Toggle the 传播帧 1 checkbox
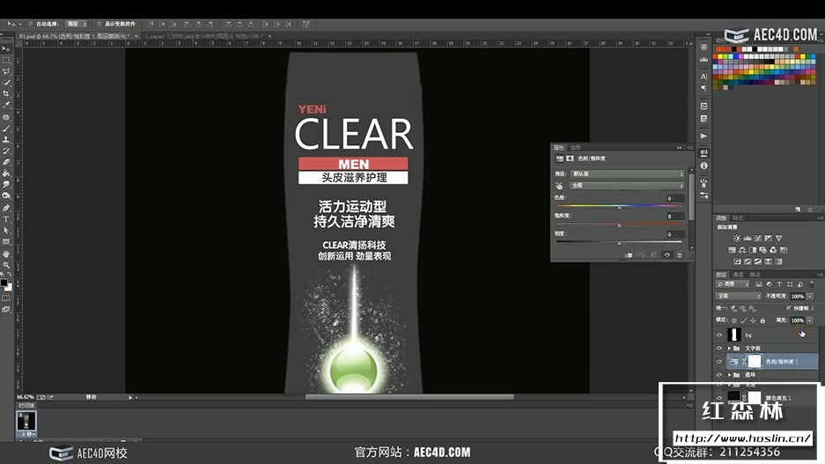 click(788, 308)
